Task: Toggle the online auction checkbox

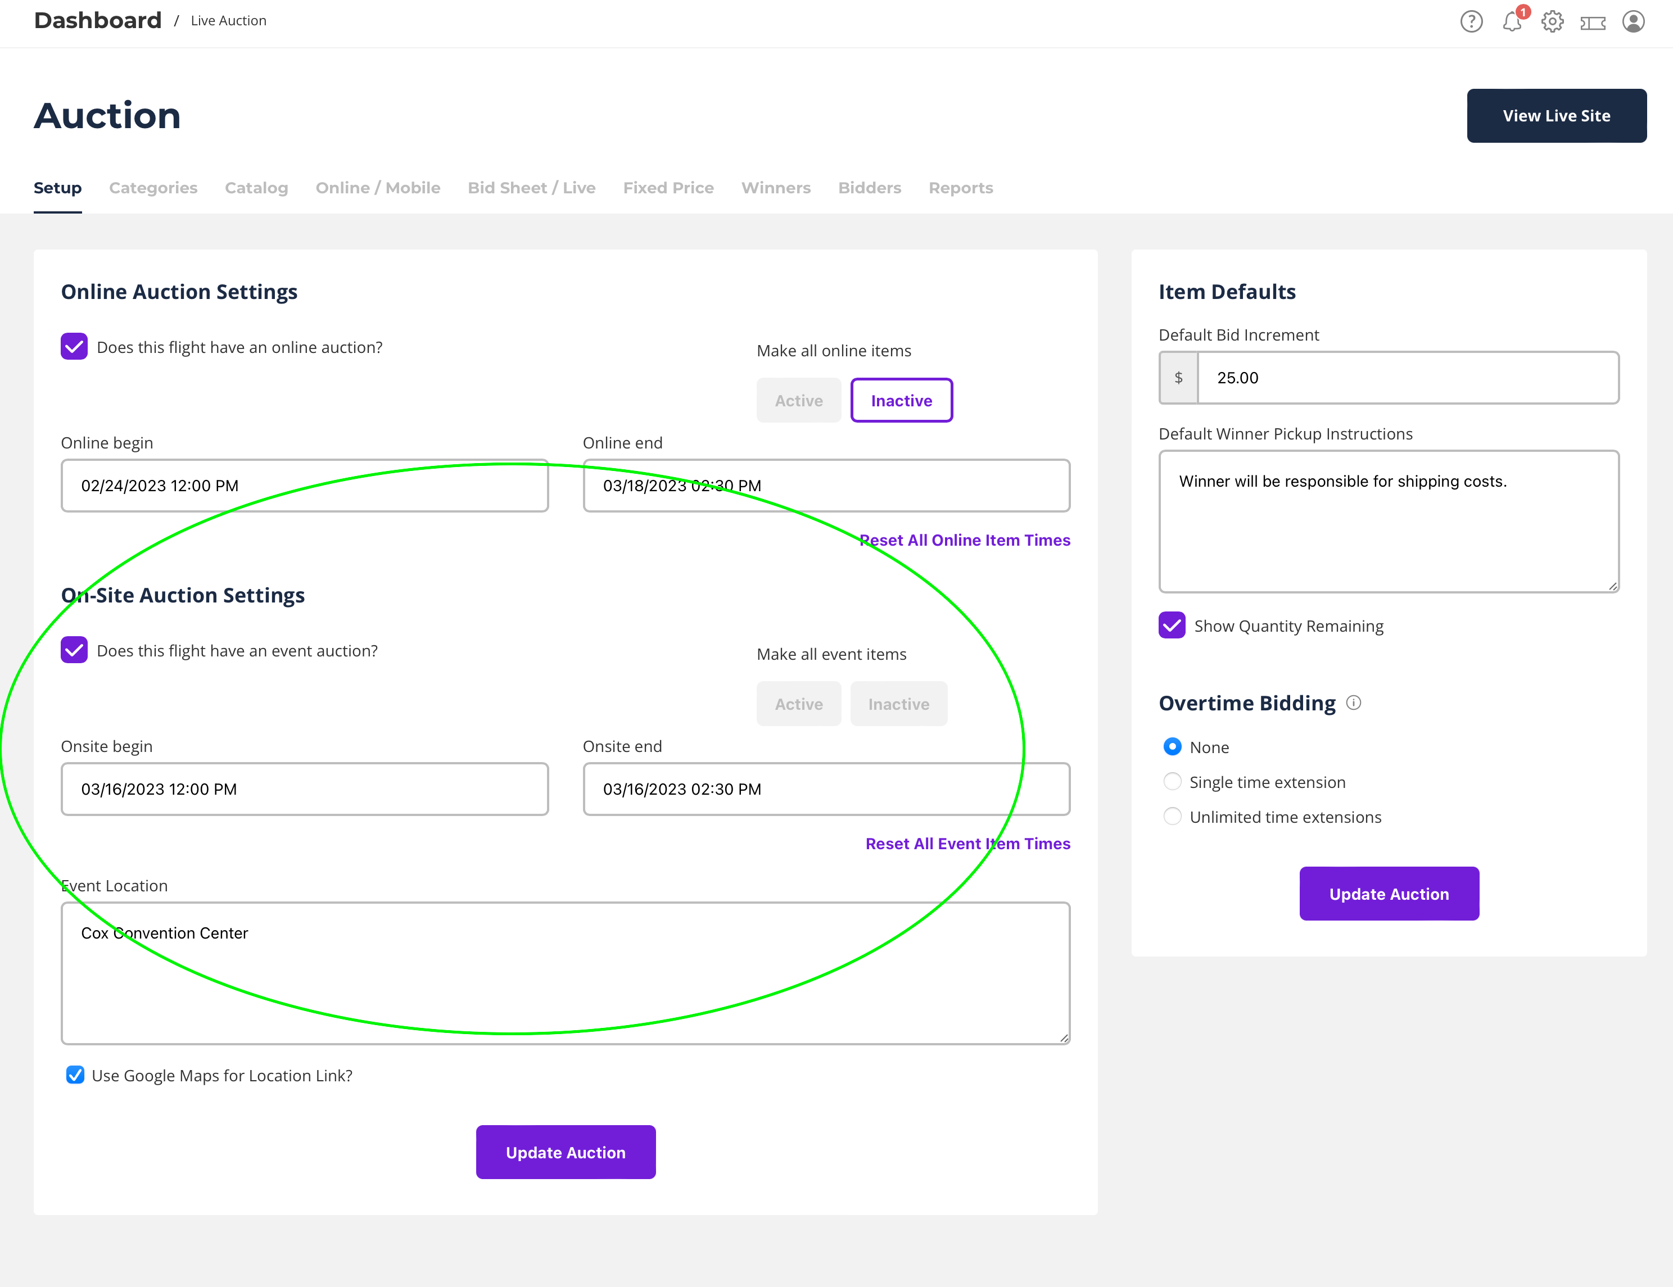Action: coord(74,347)
